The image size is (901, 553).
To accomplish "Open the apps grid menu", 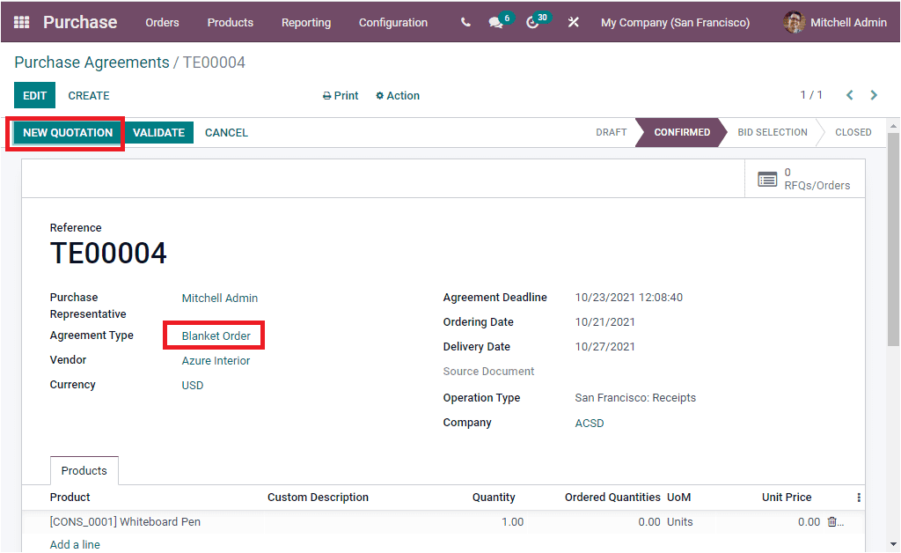I will click(x=21, y=22).
